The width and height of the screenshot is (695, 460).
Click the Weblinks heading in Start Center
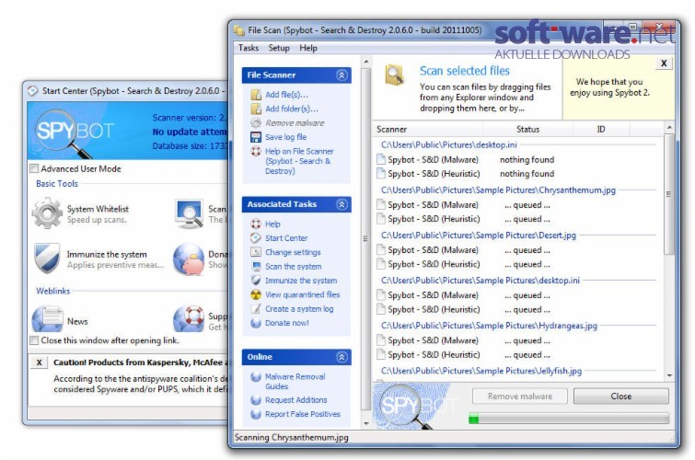52,291
